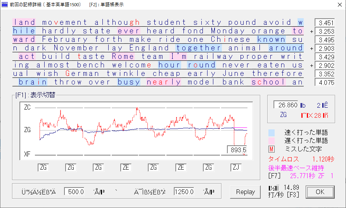
Task: Click the word 'Monday'
Action: coord(228,31)
